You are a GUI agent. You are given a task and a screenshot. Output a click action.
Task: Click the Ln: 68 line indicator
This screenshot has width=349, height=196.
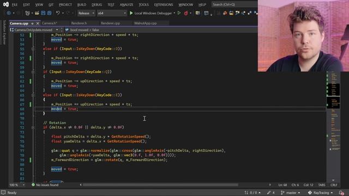tap(282, 185)
